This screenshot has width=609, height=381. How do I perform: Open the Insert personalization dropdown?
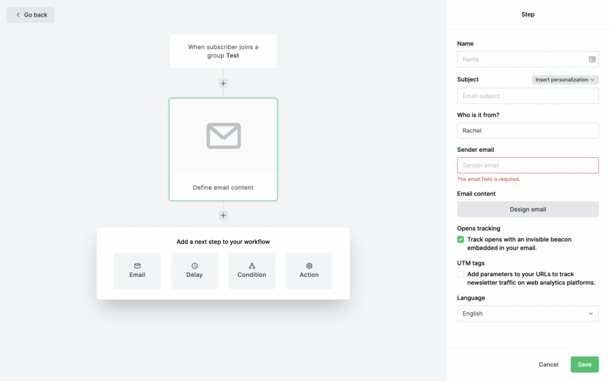(565, 80)
